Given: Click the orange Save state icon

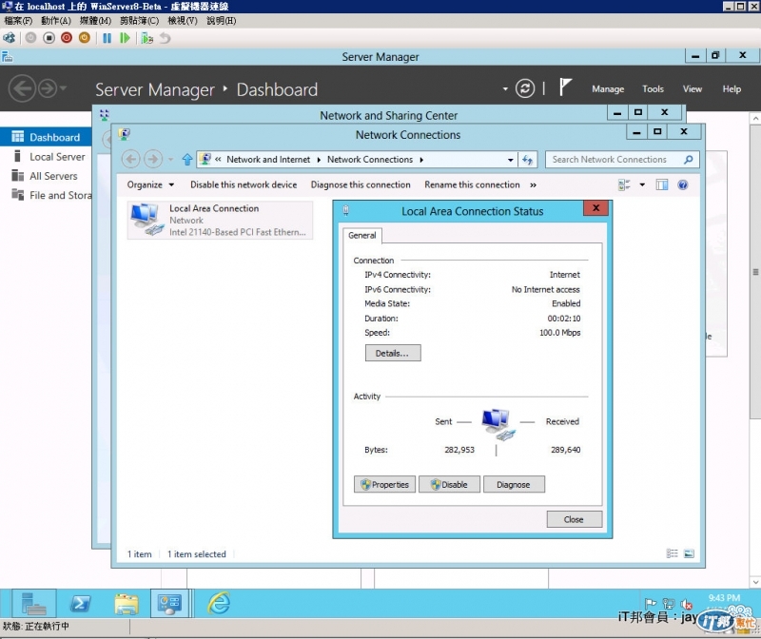Looking at the screenshot, I should [x=85, y=38].
